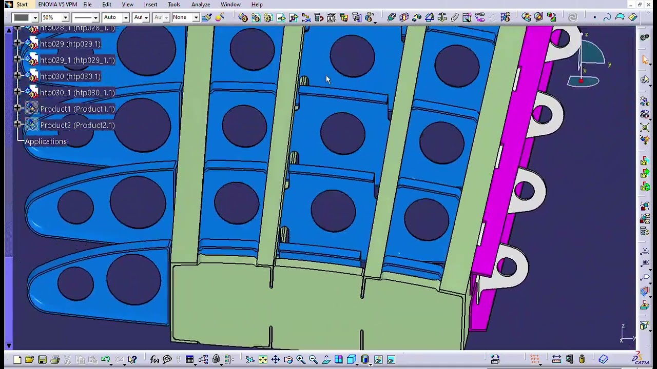Select htp030_1 (htp030_1.1) in tree
Screen dimensions: 657x369
77,93
